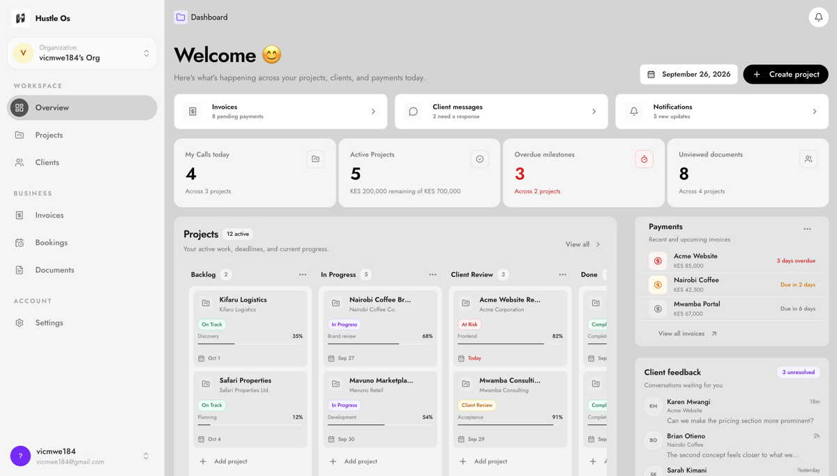Expand the vicmwe184's Org organization switcher
This screenshot has height=476, width=837.
pos(82,53)
